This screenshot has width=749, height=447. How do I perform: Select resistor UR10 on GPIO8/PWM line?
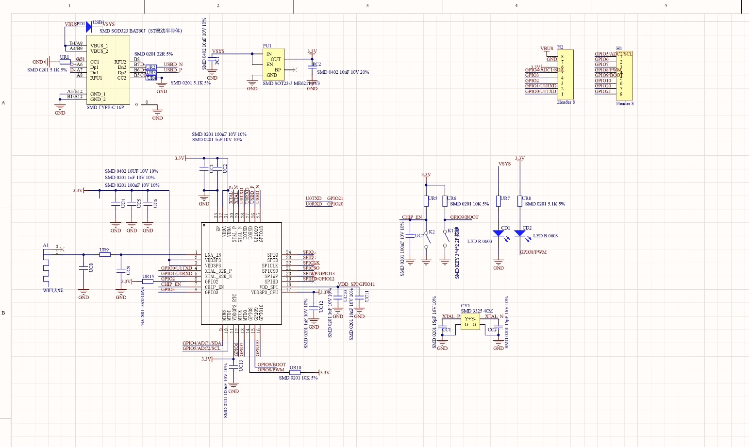coord(295,372)
